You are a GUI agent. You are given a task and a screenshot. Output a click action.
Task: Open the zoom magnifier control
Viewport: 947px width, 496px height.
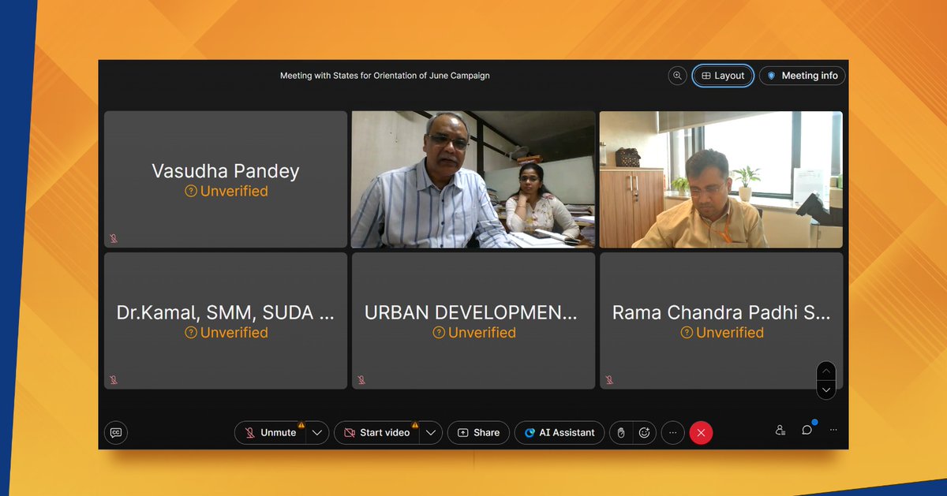(677, 76)
